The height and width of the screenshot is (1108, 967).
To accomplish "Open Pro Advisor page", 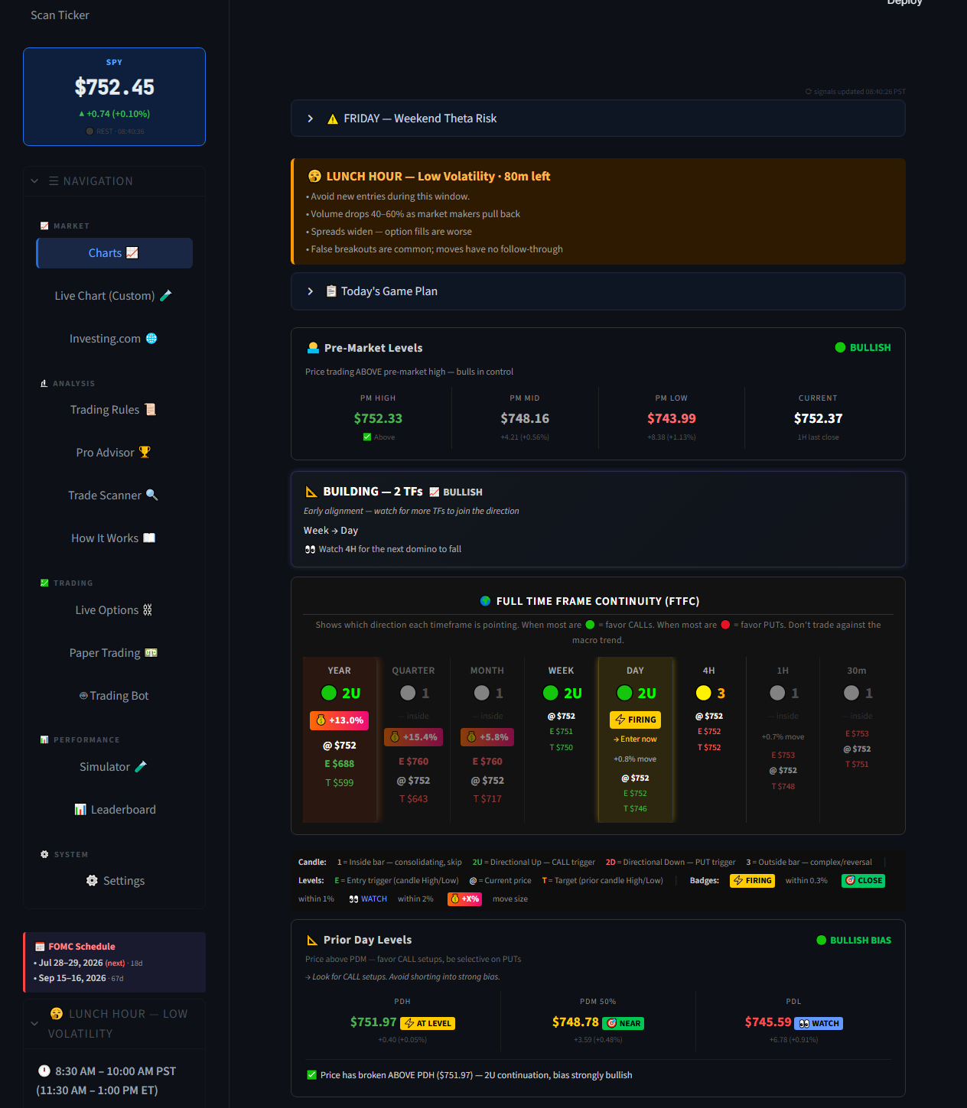I will click(114, 453).
